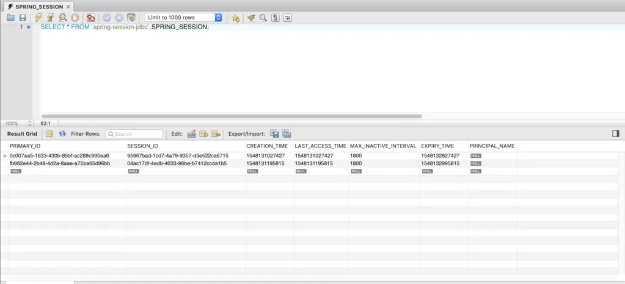Refresh the result grid data

point(62,133)
